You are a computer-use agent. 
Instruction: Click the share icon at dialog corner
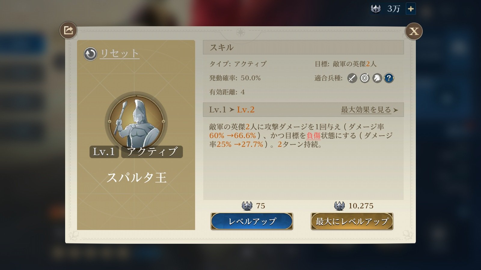tap(68, 30)
